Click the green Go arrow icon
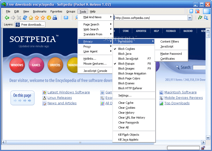212x151 pixels. tap(200, 18)
